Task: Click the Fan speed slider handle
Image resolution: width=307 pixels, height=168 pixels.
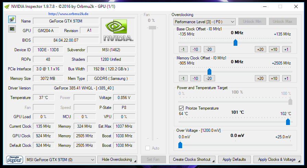Action: coord(153,28)
